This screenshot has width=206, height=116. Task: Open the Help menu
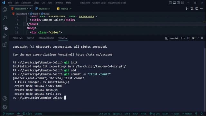(x=69, y=3)
